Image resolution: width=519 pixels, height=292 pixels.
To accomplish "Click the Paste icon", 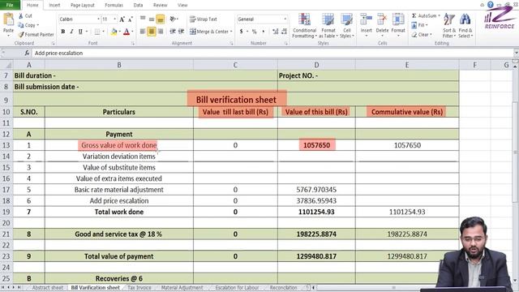I will pyautogui.click(x=8, y=19).
